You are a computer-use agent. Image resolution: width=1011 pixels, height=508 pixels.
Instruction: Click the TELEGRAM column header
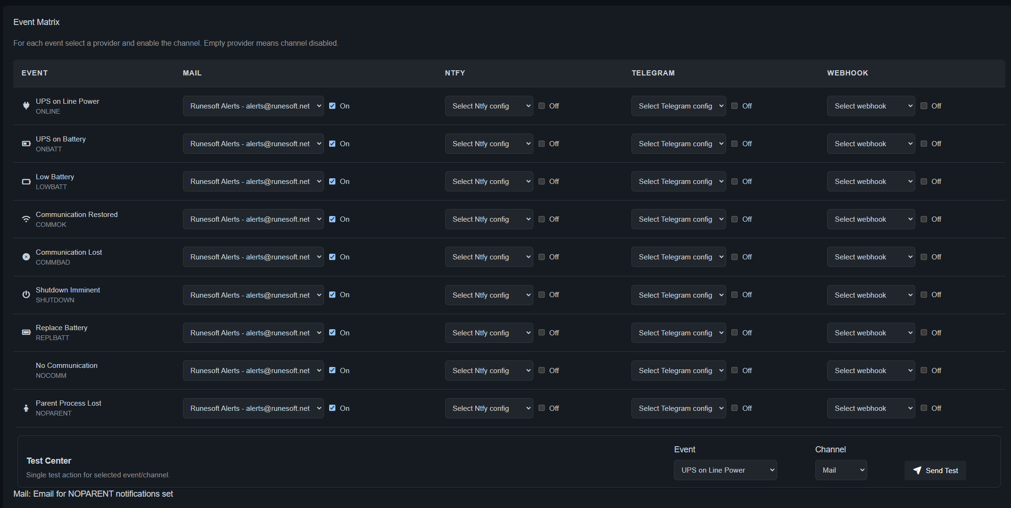pos(653,73)
